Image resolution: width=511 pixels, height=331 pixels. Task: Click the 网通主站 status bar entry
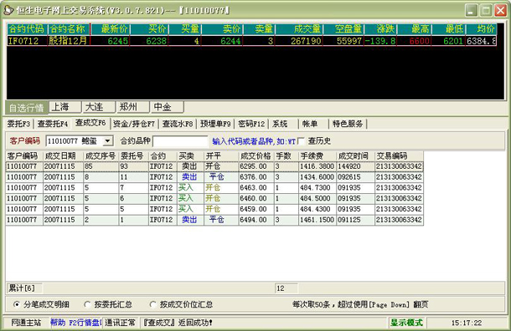[x=26, y=323]
